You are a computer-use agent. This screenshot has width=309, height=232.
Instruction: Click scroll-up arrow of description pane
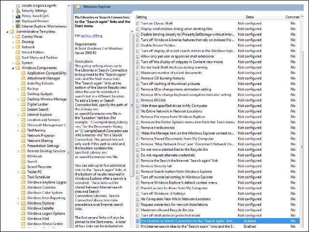point(132,31)
